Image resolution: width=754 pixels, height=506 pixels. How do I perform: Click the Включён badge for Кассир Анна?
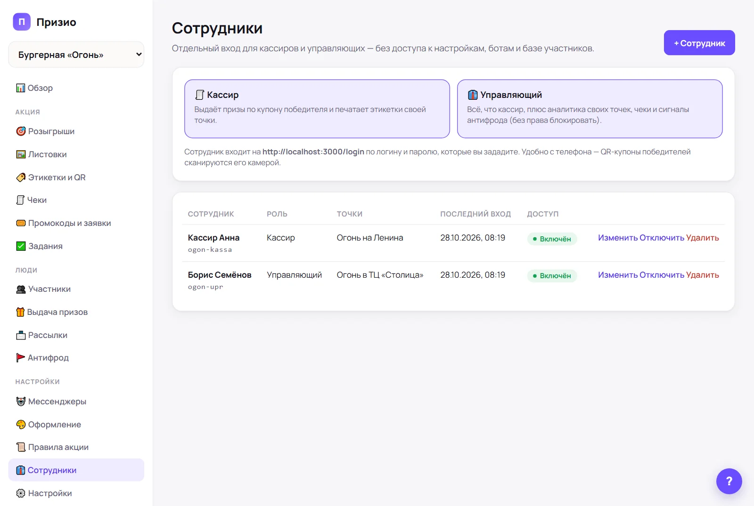pyautogui.click(x=552, y=239)
